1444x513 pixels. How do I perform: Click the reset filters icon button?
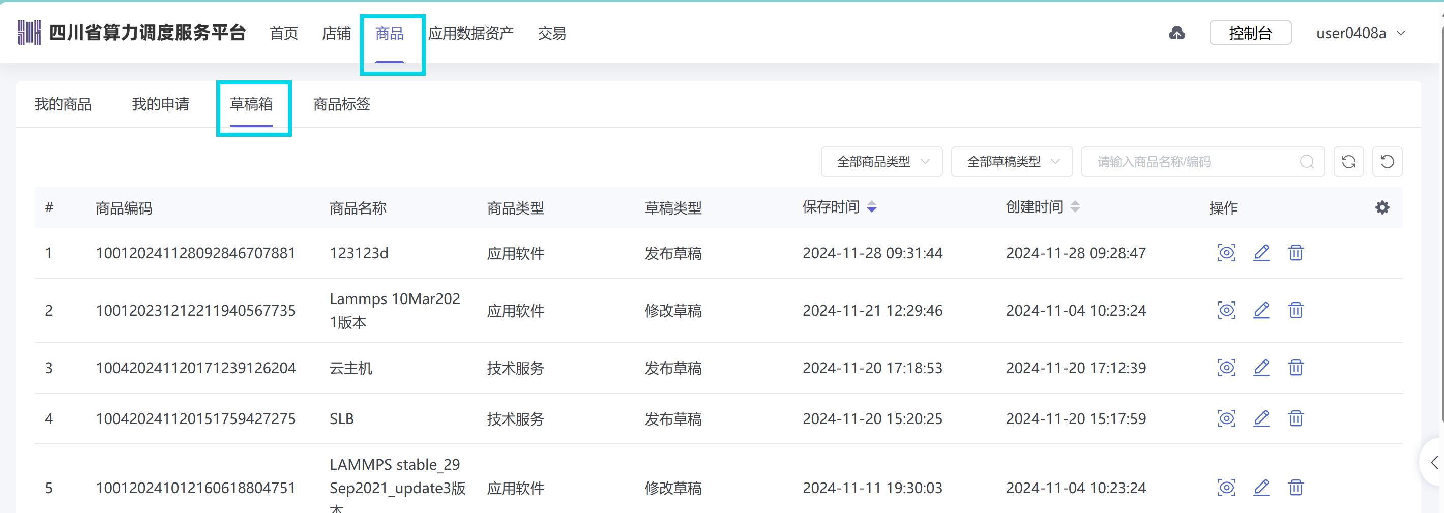[1388, 162]
